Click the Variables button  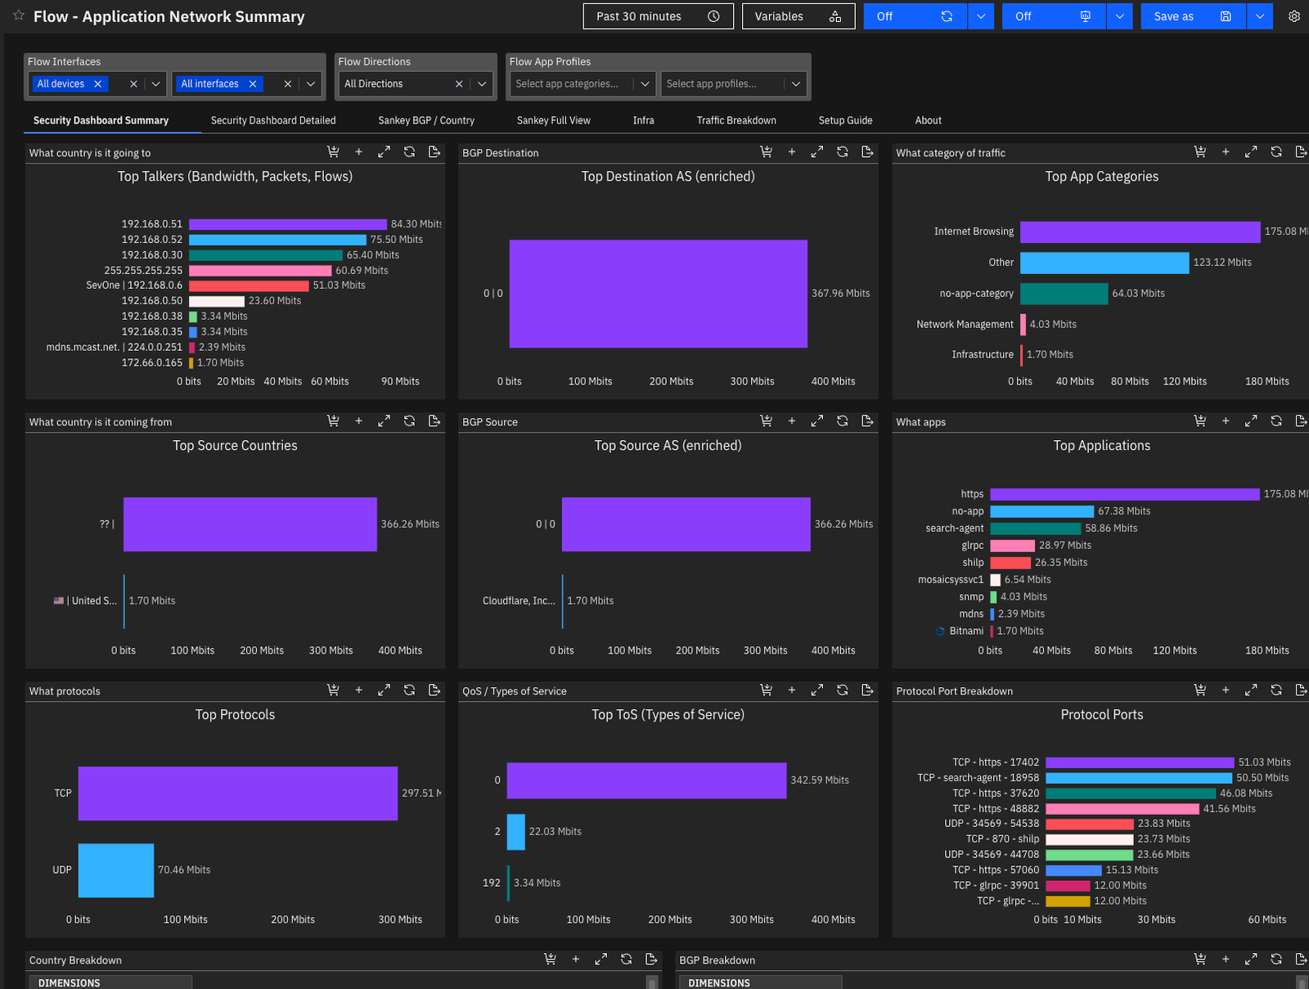point(798,16)
